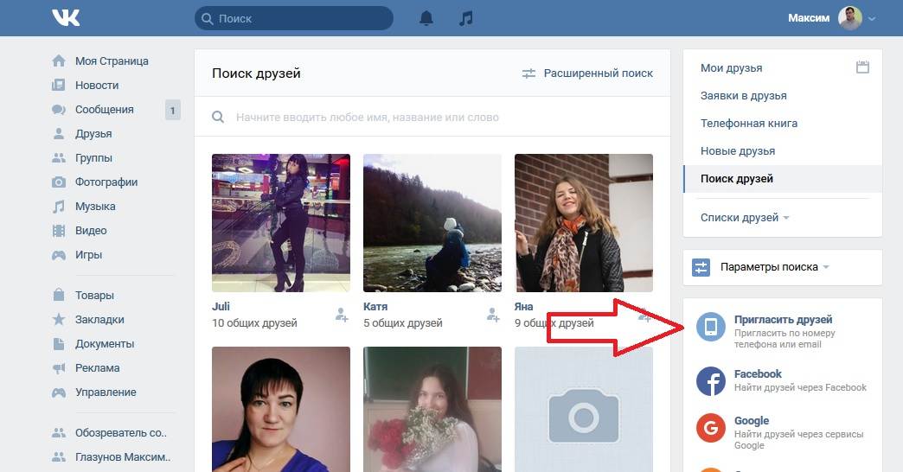Open the calendar icon near Мои друзья
The image size is (903, 472).
click(x=862, y=67)
